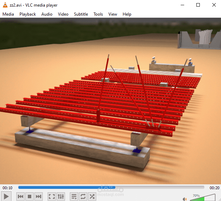The width and height of the screenshot is (221, 201).
Task: Seek on the playback progress bar
Action: click(111, 187)
